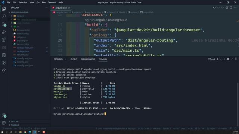Open the git graph timeline icon in activity bar
Viewport: 239px width, 134px height.
click(4, 63)
